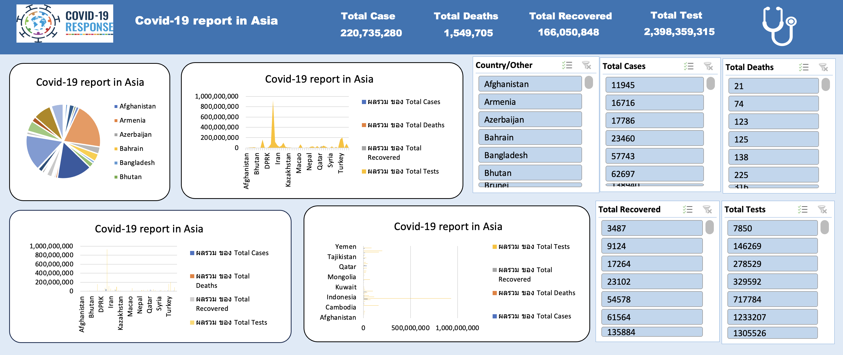
Task: Clear filter on Total Cases slicer
Action: click(708, 66)
